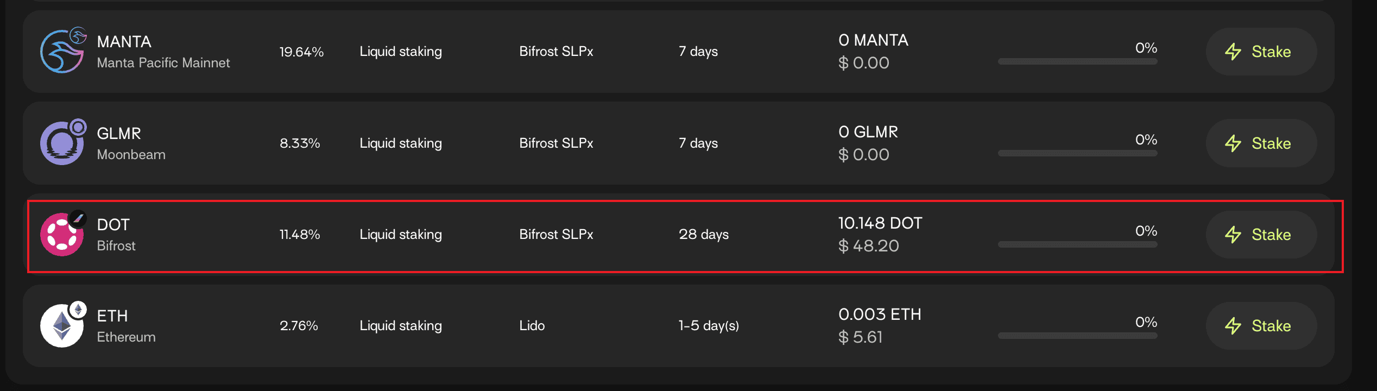Click the ETH 0% progress bar
Screen dimensions: 1377x391
click(x=1077, y=336)
